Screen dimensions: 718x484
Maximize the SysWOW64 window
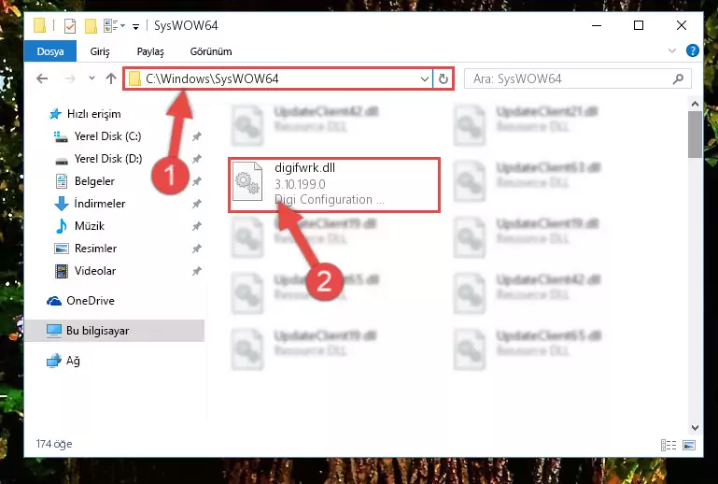pos(639,25)
